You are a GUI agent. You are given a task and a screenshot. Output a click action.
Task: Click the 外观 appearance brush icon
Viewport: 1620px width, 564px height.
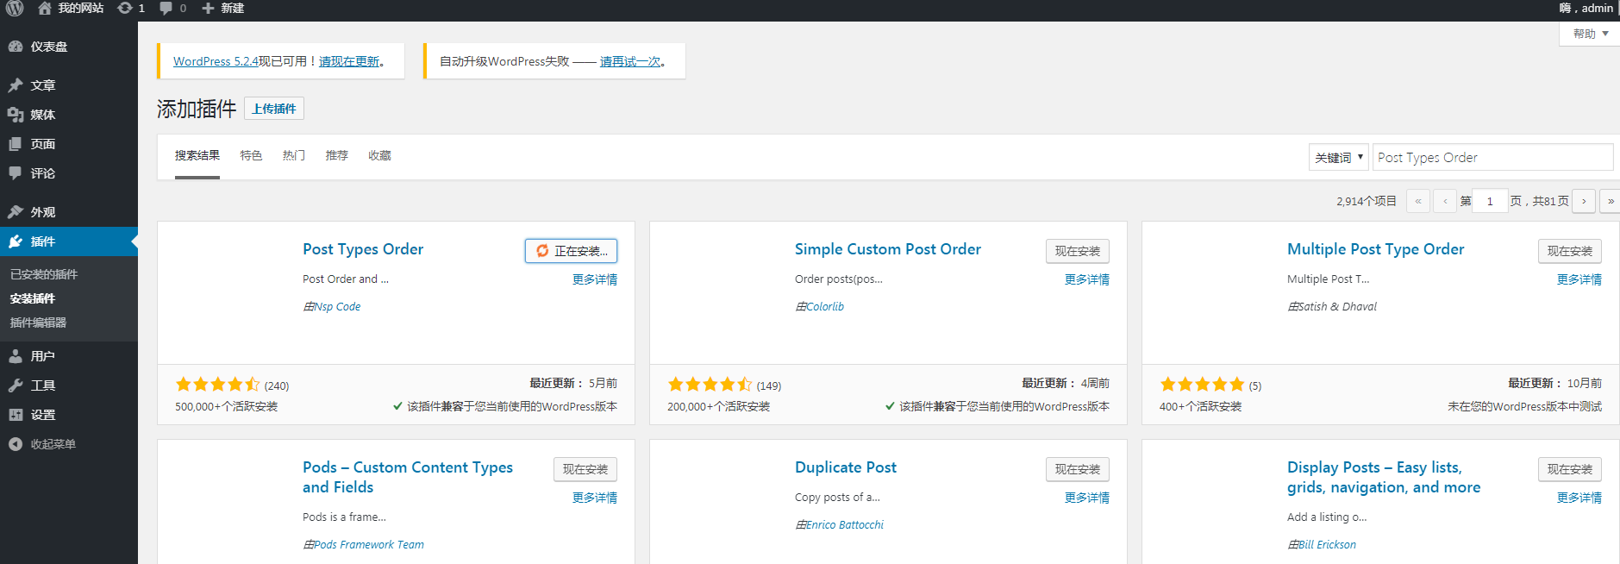pyautogui.click(x=16, y=212)
